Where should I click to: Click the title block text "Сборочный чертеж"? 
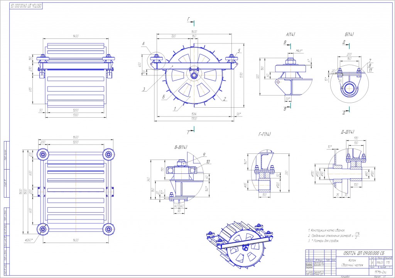click(x=352, y=265)
